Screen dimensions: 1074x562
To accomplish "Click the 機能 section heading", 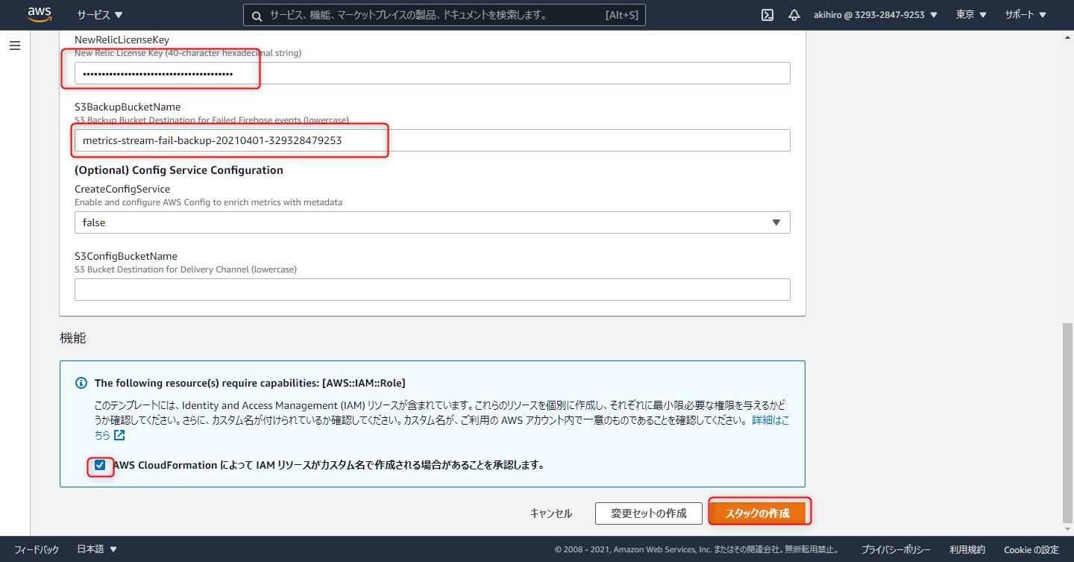I will [73, 338].
